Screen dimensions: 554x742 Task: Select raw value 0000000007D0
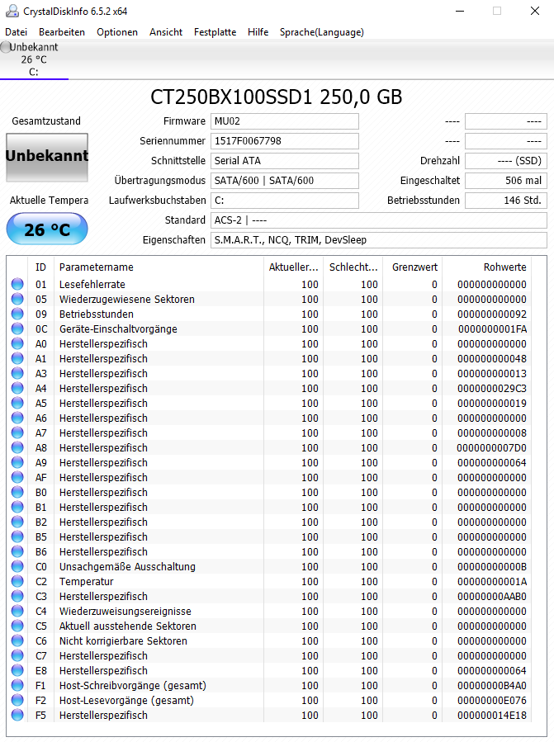tap(491, 447)
